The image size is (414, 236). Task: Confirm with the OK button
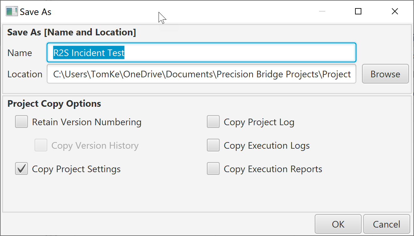[338, 224]
